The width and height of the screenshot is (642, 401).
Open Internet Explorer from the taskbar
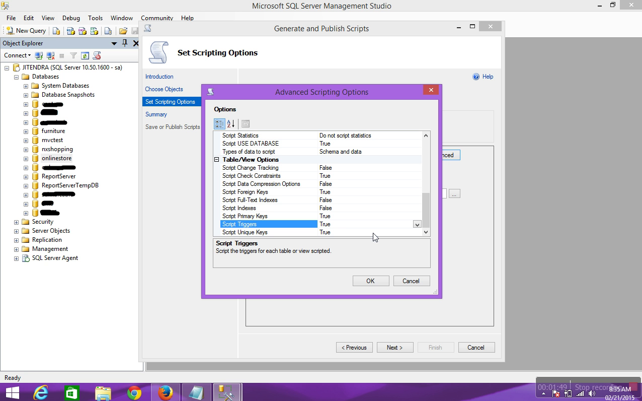pos(41,392)
